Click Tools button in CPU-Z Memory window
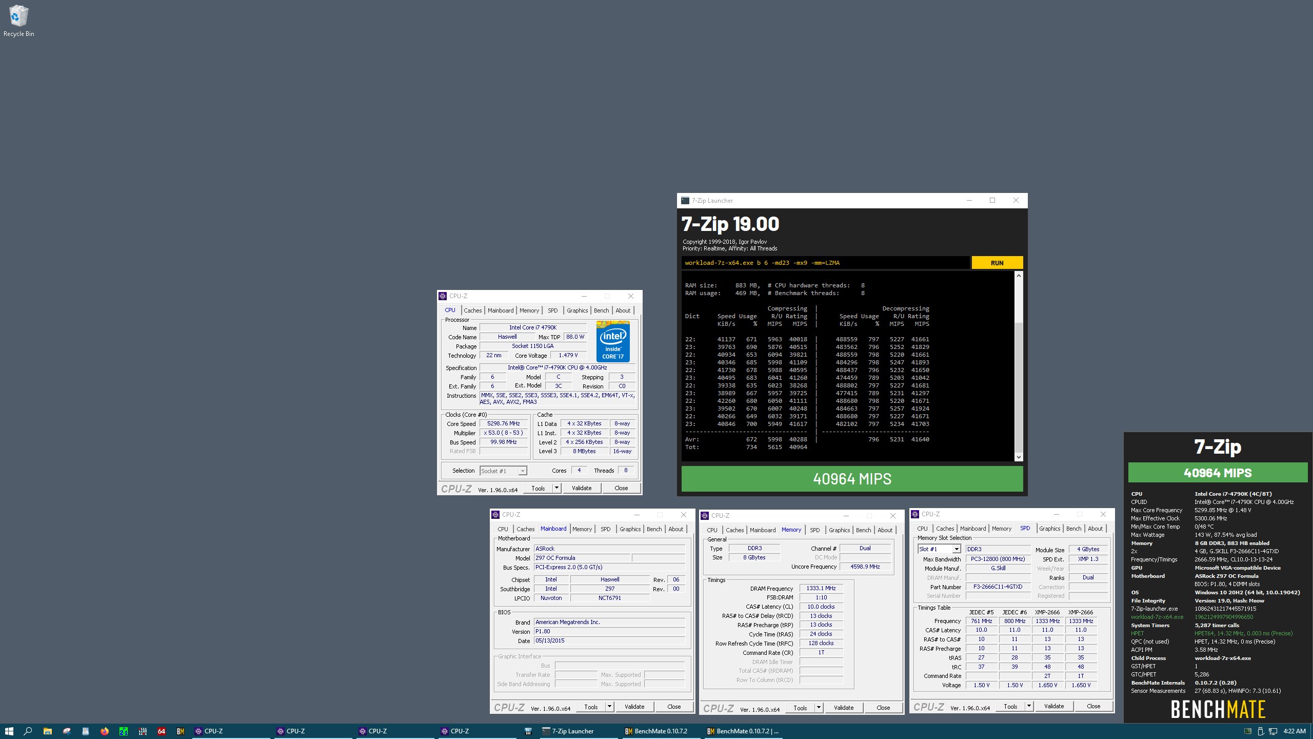The height and width of the screenshot is (739, 1313). tap(800, 708)
